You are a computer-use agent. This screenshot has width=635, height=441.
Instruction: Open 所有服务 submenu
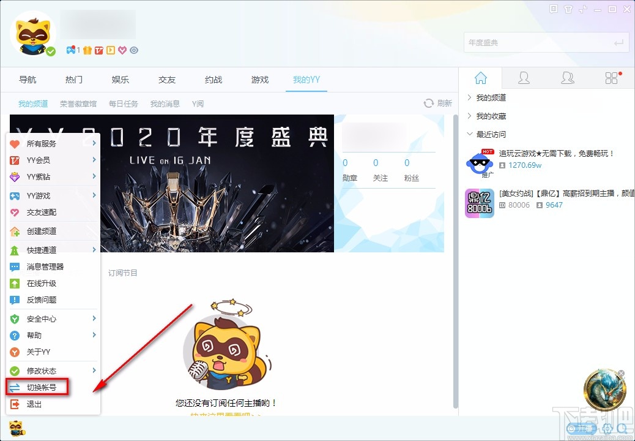(53, 143)
